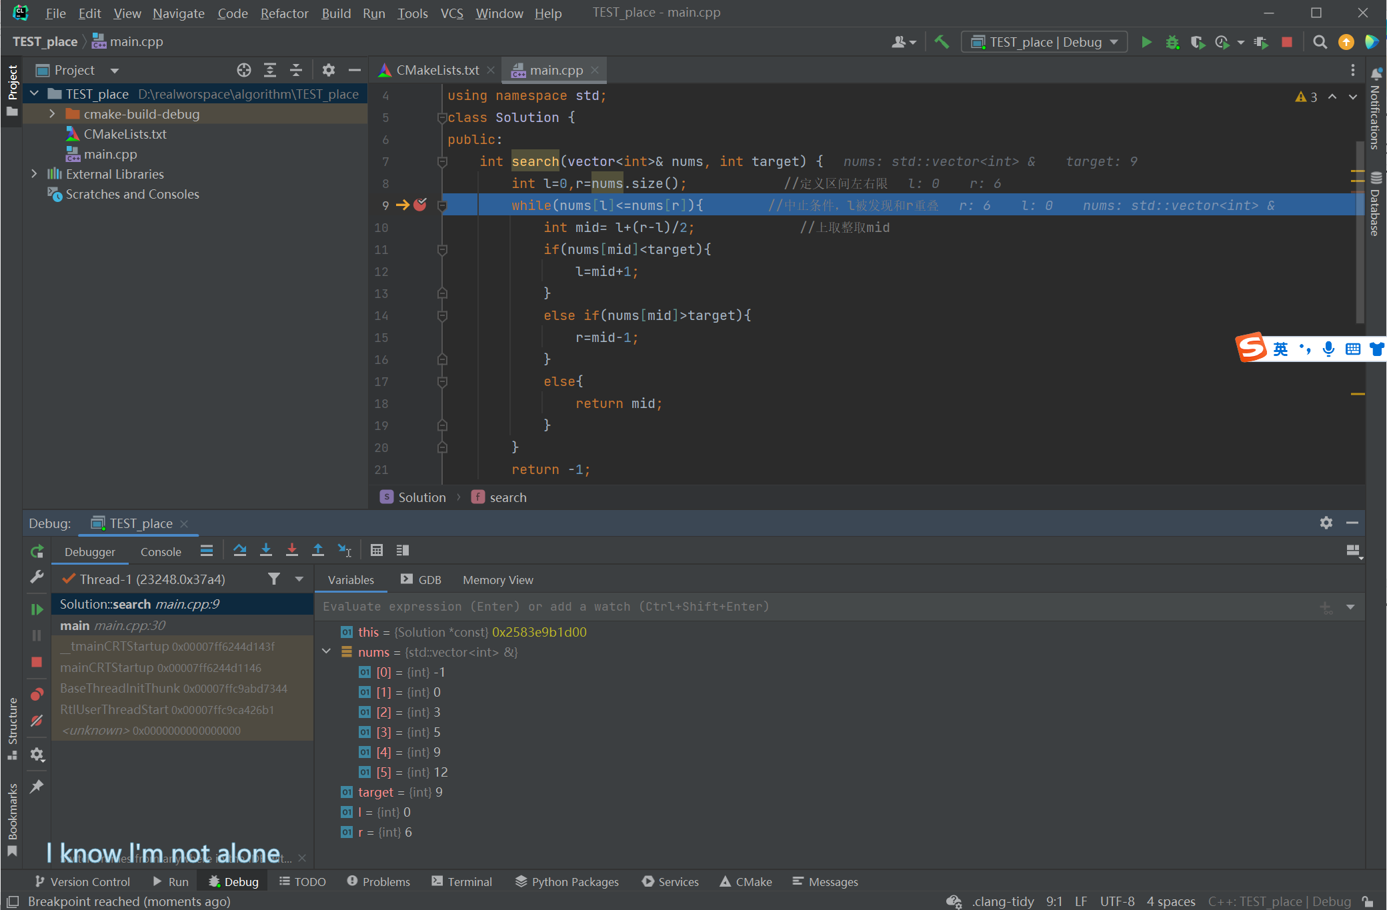
Task: Click Step Into debug icon
Action: pyautogui.click(x=266, y=550)
